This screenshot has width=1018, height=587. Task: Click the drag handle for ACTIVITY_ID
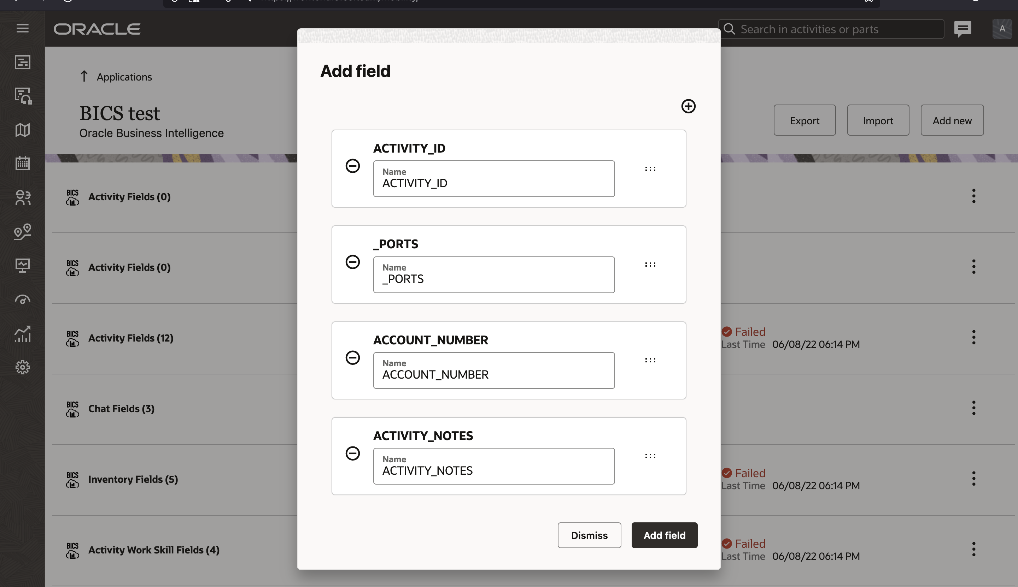pos(650,168)
